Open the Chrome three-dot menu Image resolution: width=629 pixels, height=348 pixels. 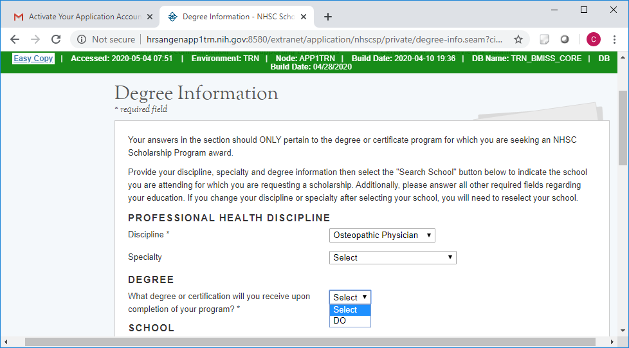click(614, 39)
